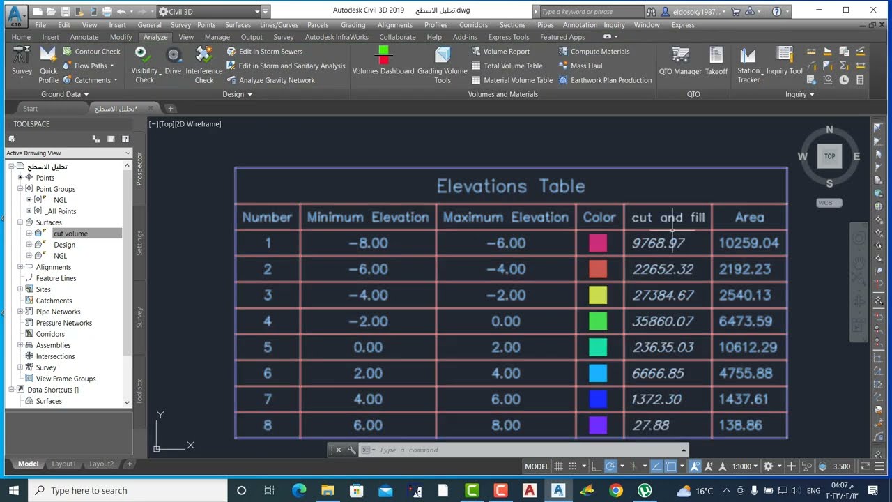The height and width of the screenshot is (502, 892).
Task: Open the Takeoff command
Action: pyautogui.click(x=716, y=61)
